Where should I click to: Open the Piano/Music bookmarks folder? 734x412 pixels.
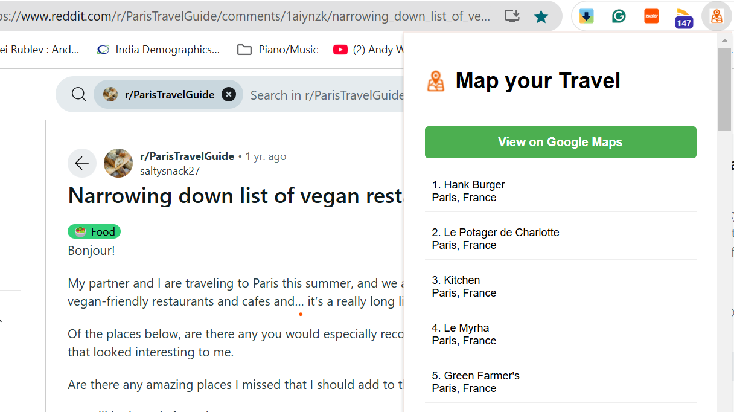tap(278, 50)
